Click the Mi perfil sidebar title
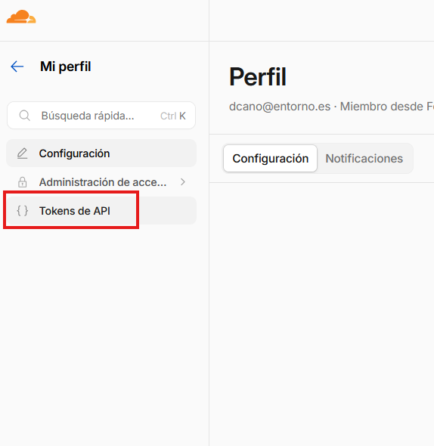 [x=66, y=67]
